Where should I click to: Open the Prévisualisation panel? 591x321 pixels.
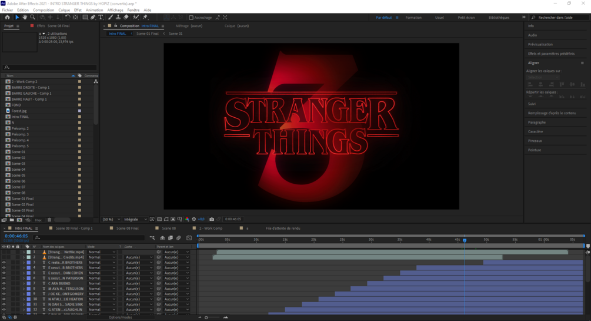540,45
